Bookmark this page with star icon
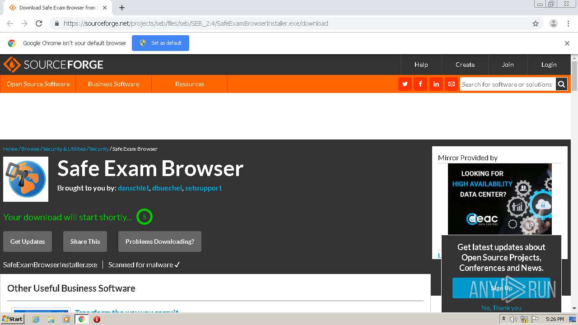 pyautogui.click(x=536, y=23)
